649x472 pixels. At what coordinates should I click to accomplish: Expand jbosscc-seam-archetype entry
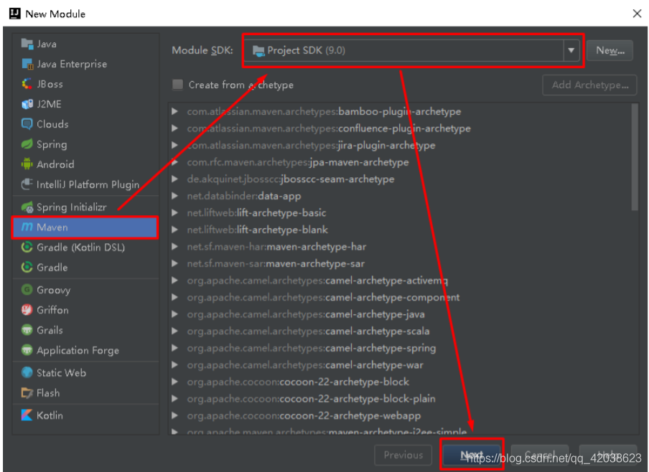(175, 179)
